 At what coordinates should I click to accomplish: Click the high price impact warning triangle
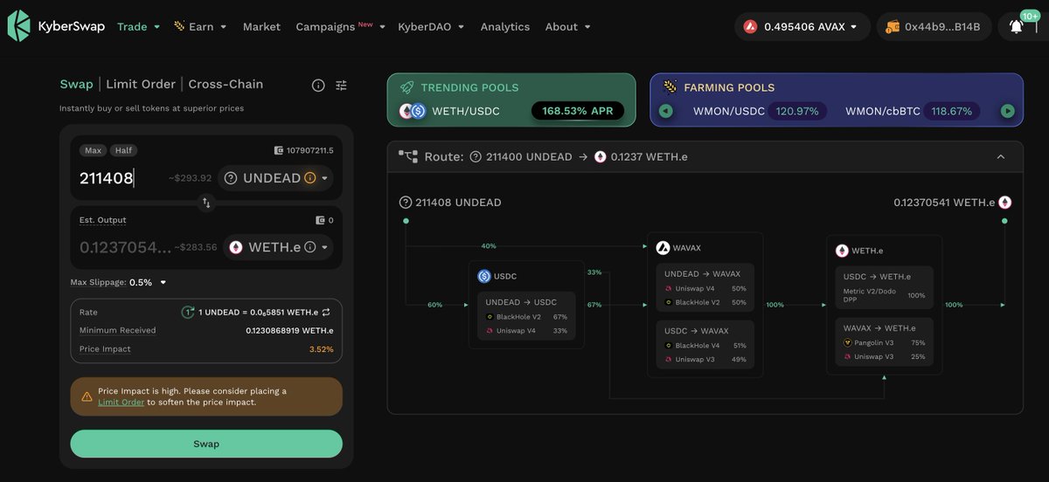pos(87,396)
